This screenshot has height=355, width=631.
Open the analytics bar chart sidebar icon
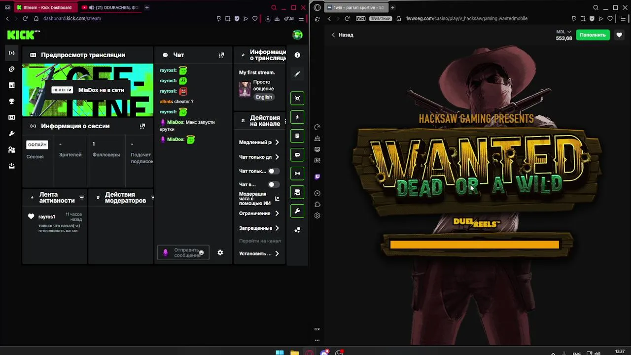coord(11,85)
